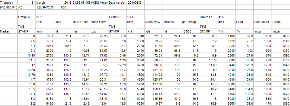Select the load value 137.6

tap(63, 89)
